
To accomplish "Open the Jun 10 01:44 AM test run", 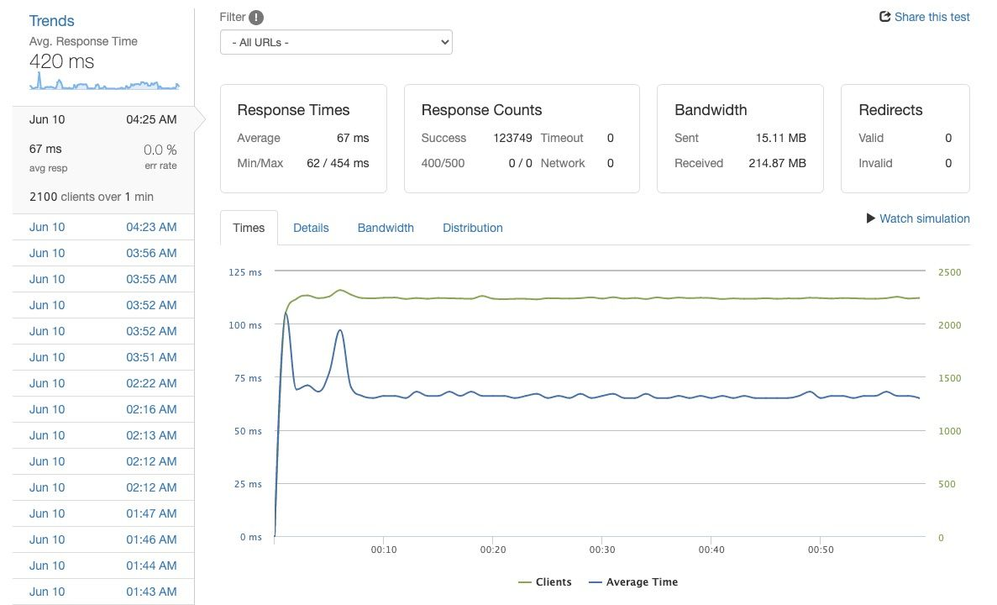I will tap(103, 566).
